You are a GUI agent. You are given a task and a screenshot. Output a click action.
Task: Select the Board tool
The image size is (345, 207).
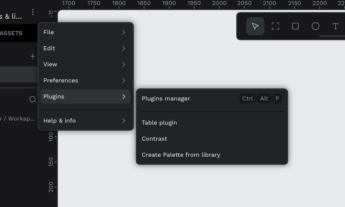[x=275, y=26]
